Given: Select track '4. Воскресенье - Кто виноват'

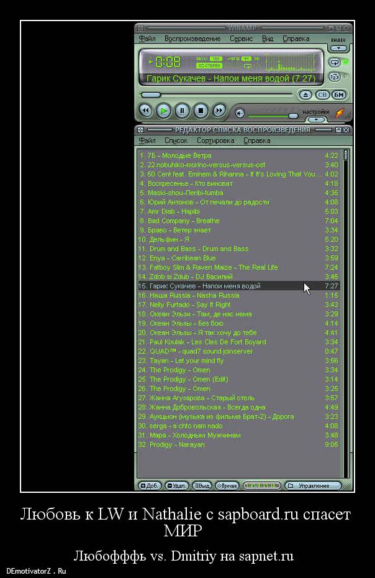Looking at the screenshot, I should pyautogui.click(x=238, y=183).
